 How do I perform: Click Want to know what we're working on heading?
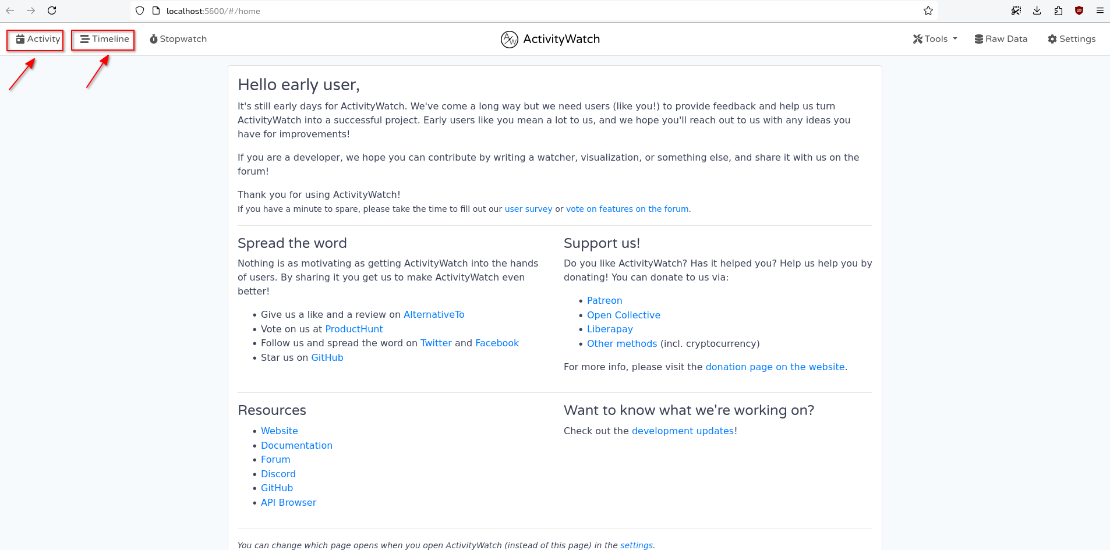coord(689,410)
